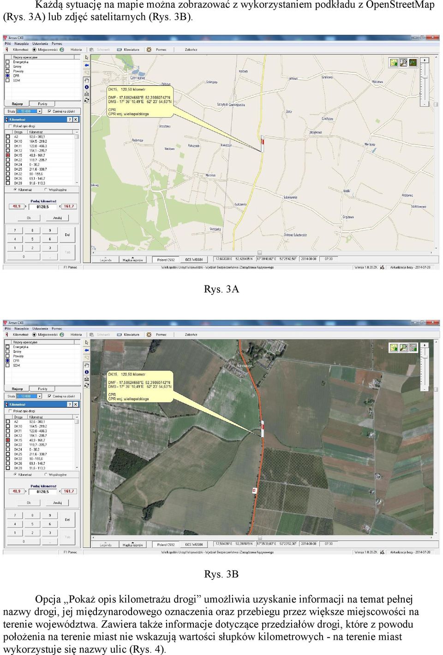
Task: Close the Kilometraż panel in Rys. 3A window
Action: (x=76, y=119)
